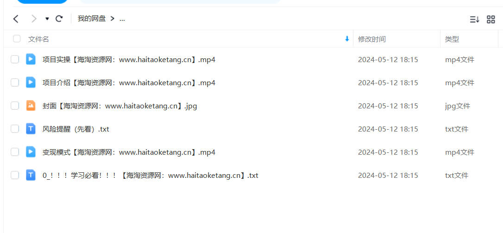The image size is (503, 233).
Task: Click modified time of 项目实操 row
Action: click(388, 60)
